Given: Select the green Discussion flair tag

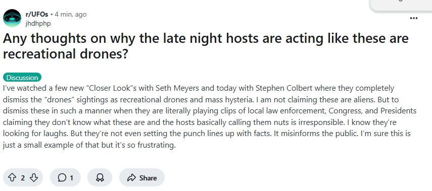Looking at the screenshot, I should (x=22, y=78).
